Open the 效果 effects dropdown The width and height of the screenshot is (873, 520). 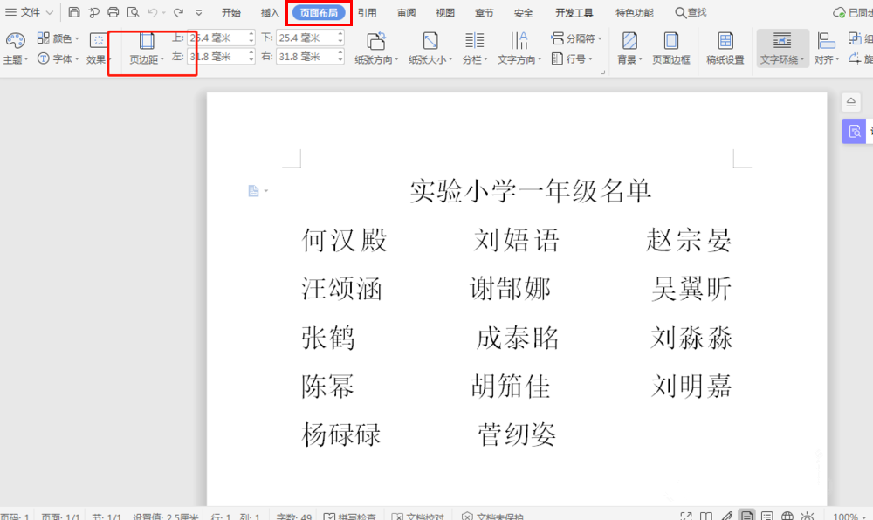(99, 48)
